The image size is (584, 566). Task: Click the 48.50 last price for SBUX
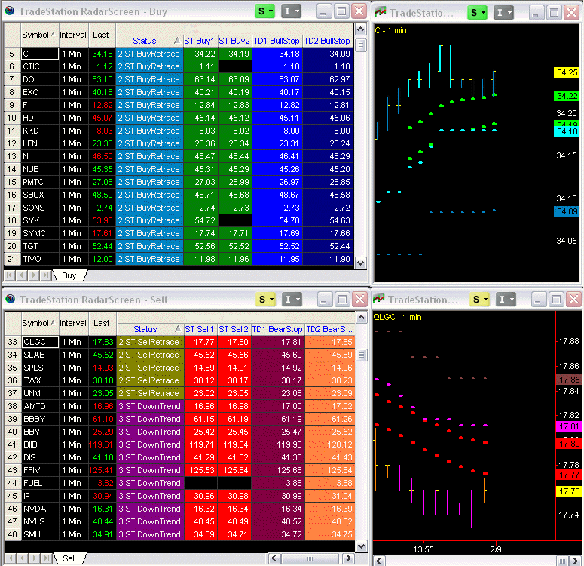(x=102, y=195)
